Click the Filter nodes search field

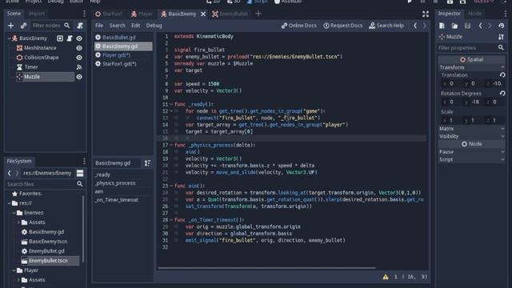click(50, 26)
